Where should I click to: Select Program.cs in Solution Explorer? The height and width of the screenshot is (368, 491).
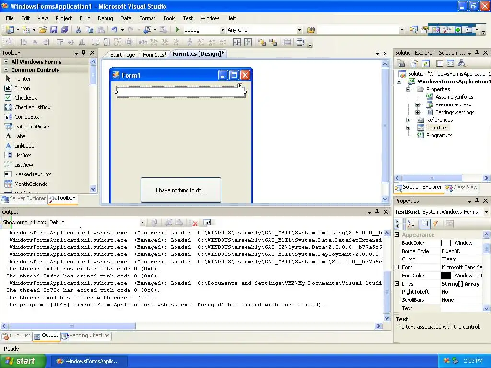tap(439, 136)
